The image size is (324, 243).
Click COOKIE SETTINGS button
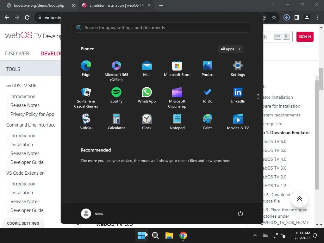click(23, 223)
